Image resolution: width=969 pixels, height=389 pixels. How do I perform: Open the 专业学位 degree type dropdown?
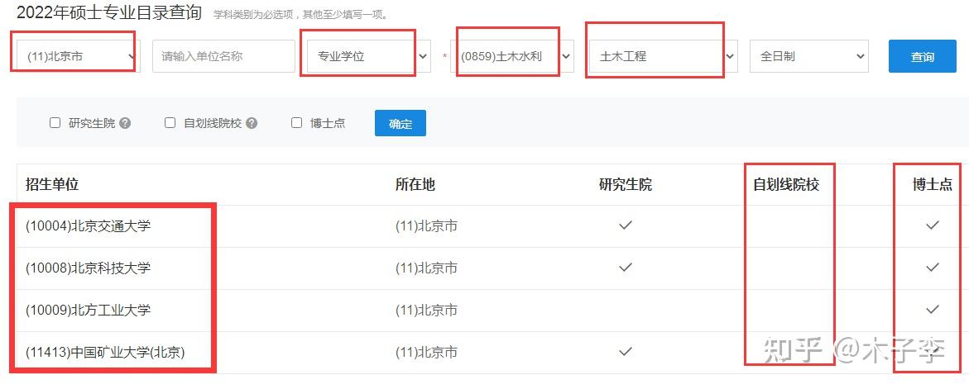[369, 56]
